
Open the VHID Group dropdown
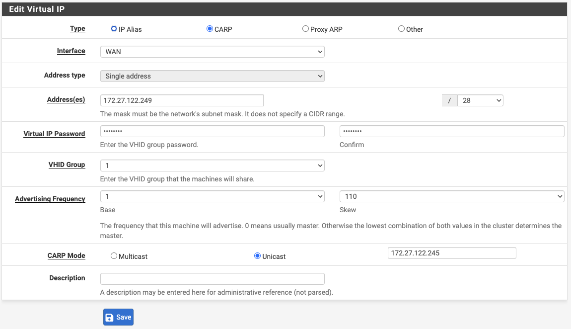pyautogui.click(x=212, y=165)
